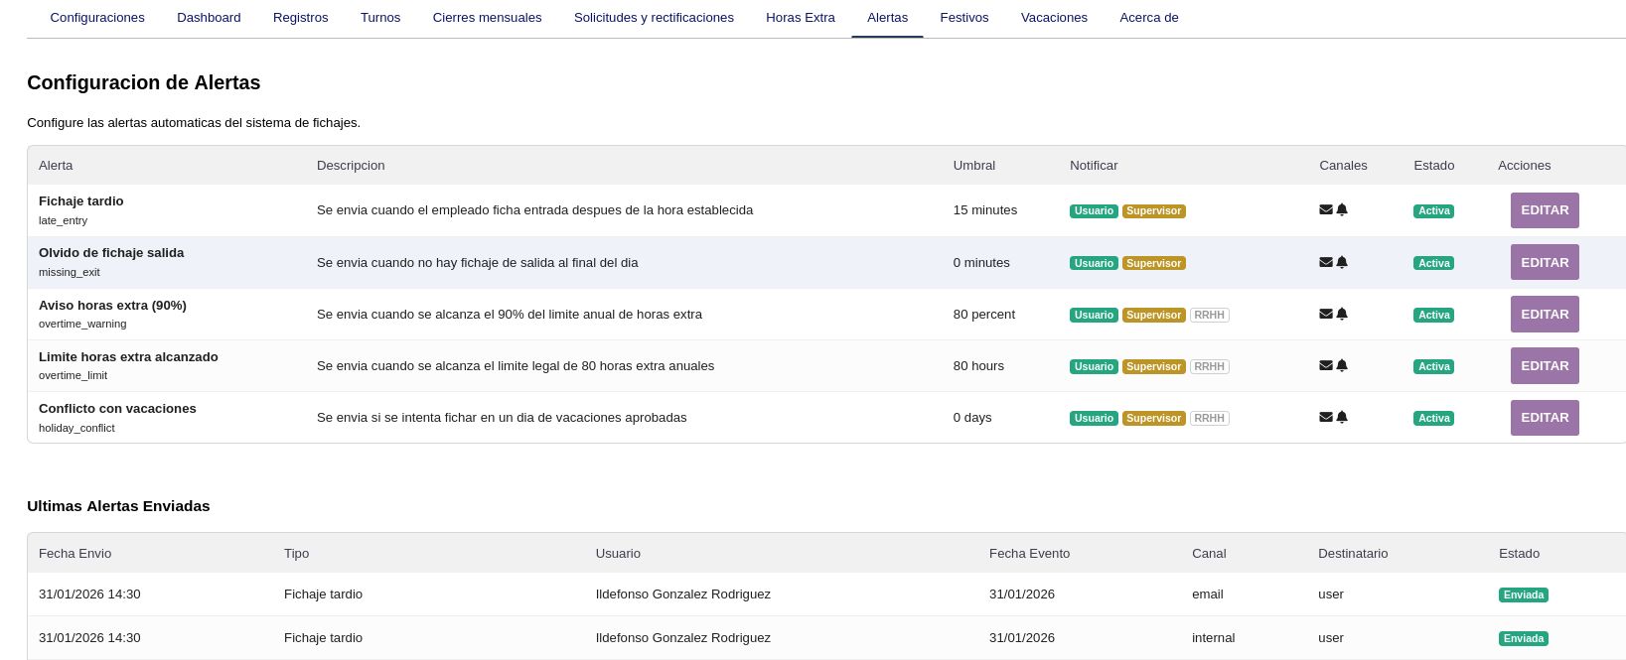The height and width of the screenshot is (660, 1626).
Task: Open the Dashboard tab
Action: (x=209, y=18)
